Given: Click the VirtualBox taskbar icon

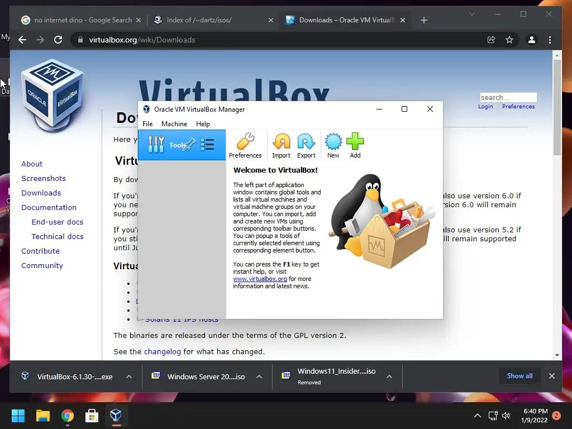Looking at the screenshot, I should (x=116, y=416).
